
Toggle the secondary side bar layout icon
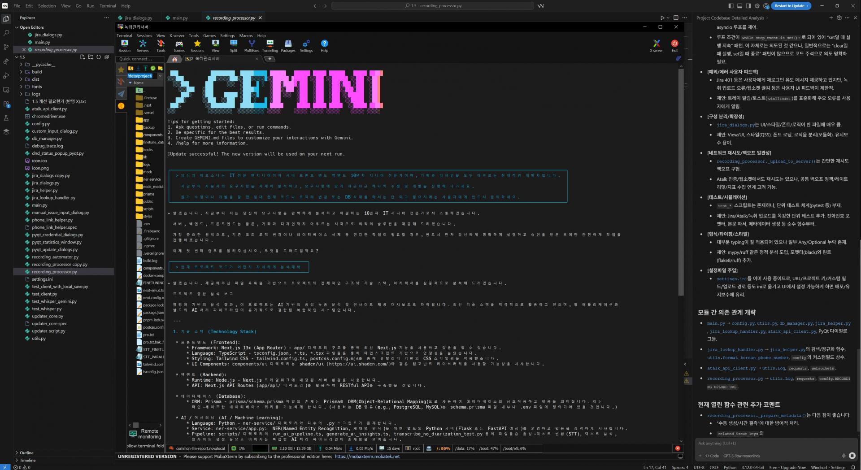click(x=748, y=6)
